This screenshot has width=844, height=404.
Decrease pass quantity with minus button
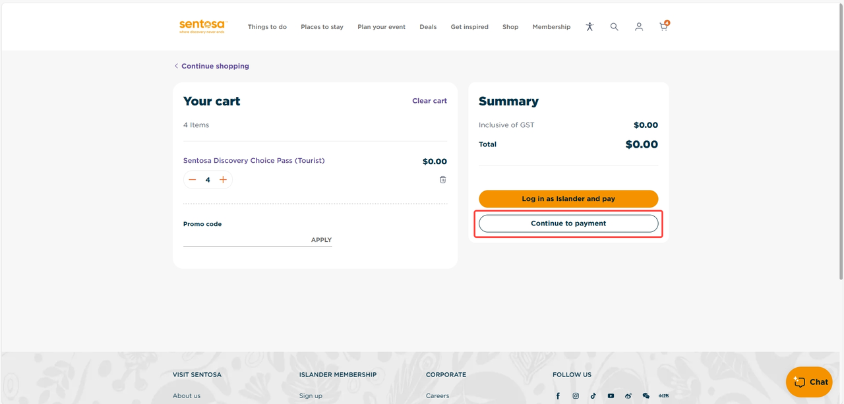click(x=193, y=180)
